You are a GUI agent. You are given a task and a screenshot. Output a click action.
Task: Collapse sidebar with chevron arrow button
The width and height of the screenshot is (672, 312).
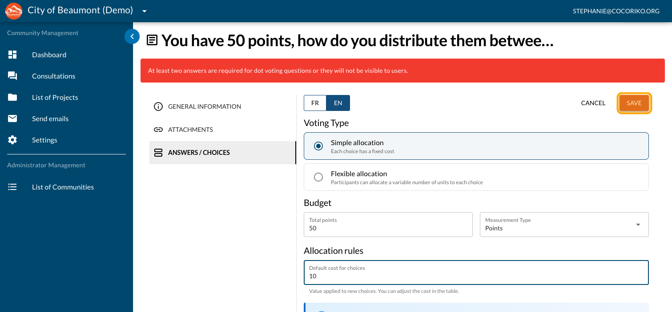[x=132, y=36]
